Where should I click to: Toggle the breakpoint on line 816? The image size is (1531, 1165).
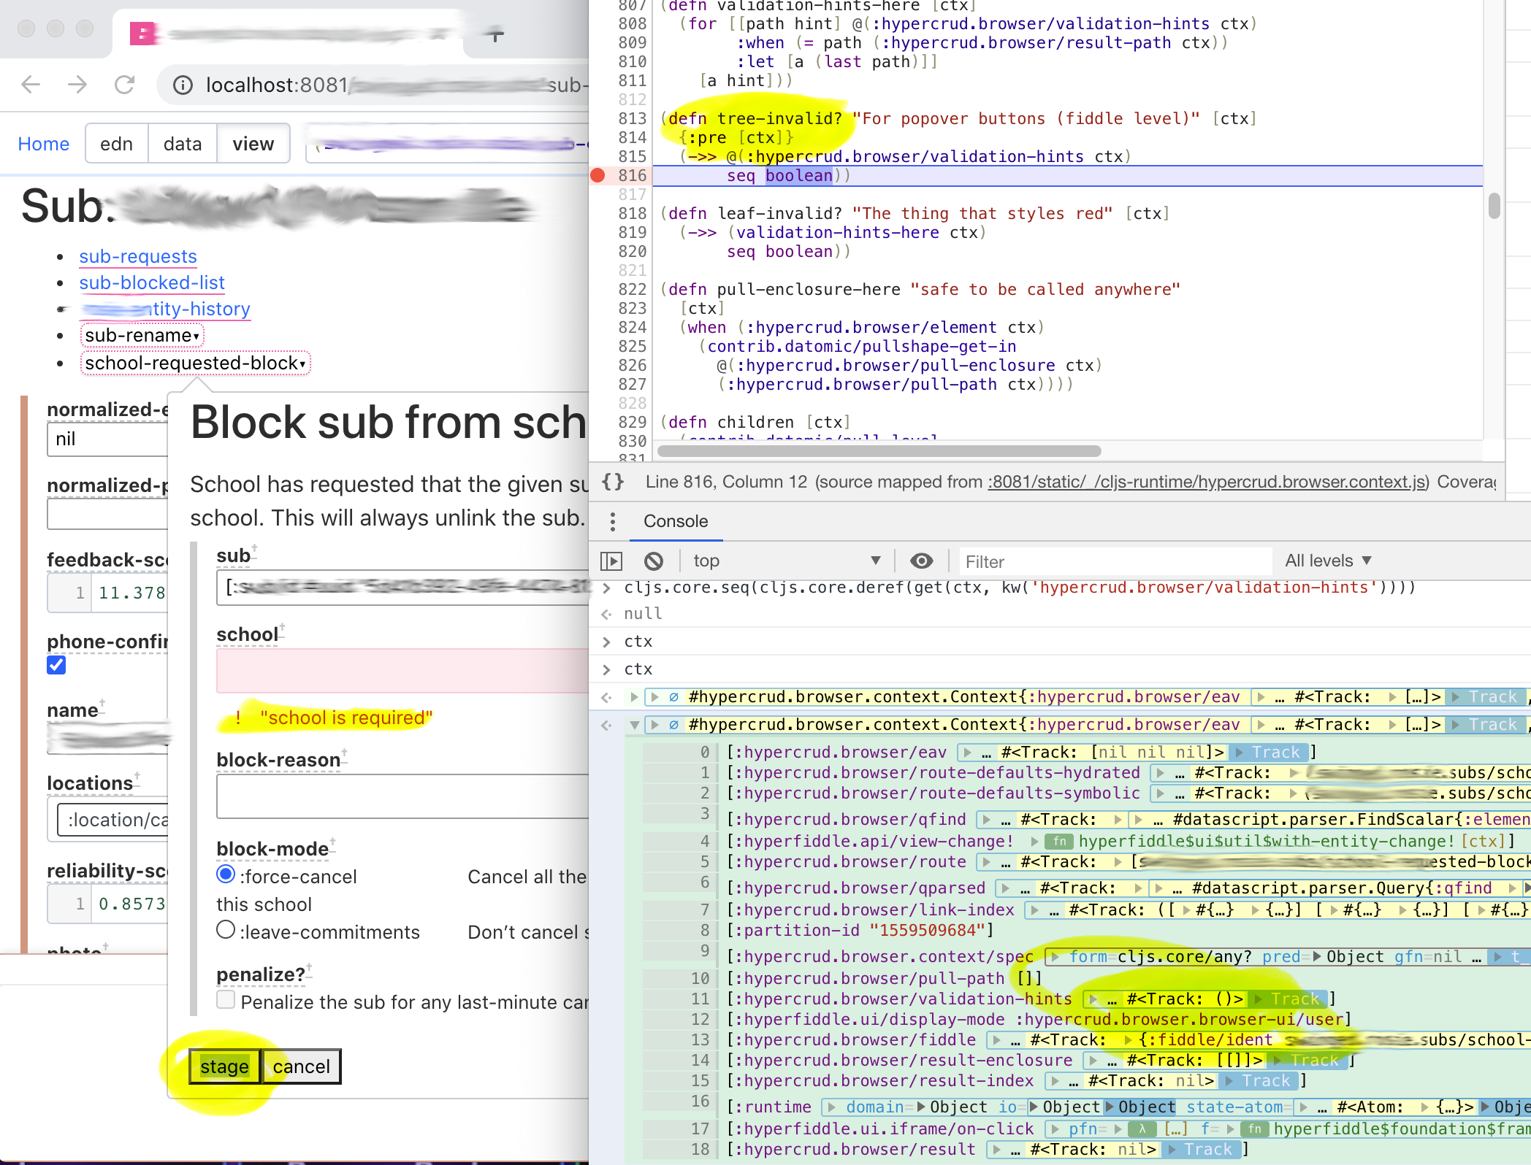[x=598, y=175]
